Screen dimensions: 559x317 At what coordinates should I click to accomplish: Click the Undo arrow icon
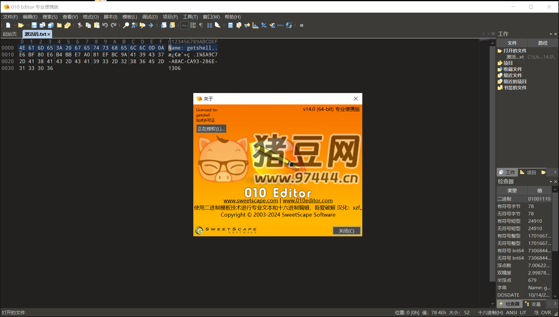click(105, 25)
